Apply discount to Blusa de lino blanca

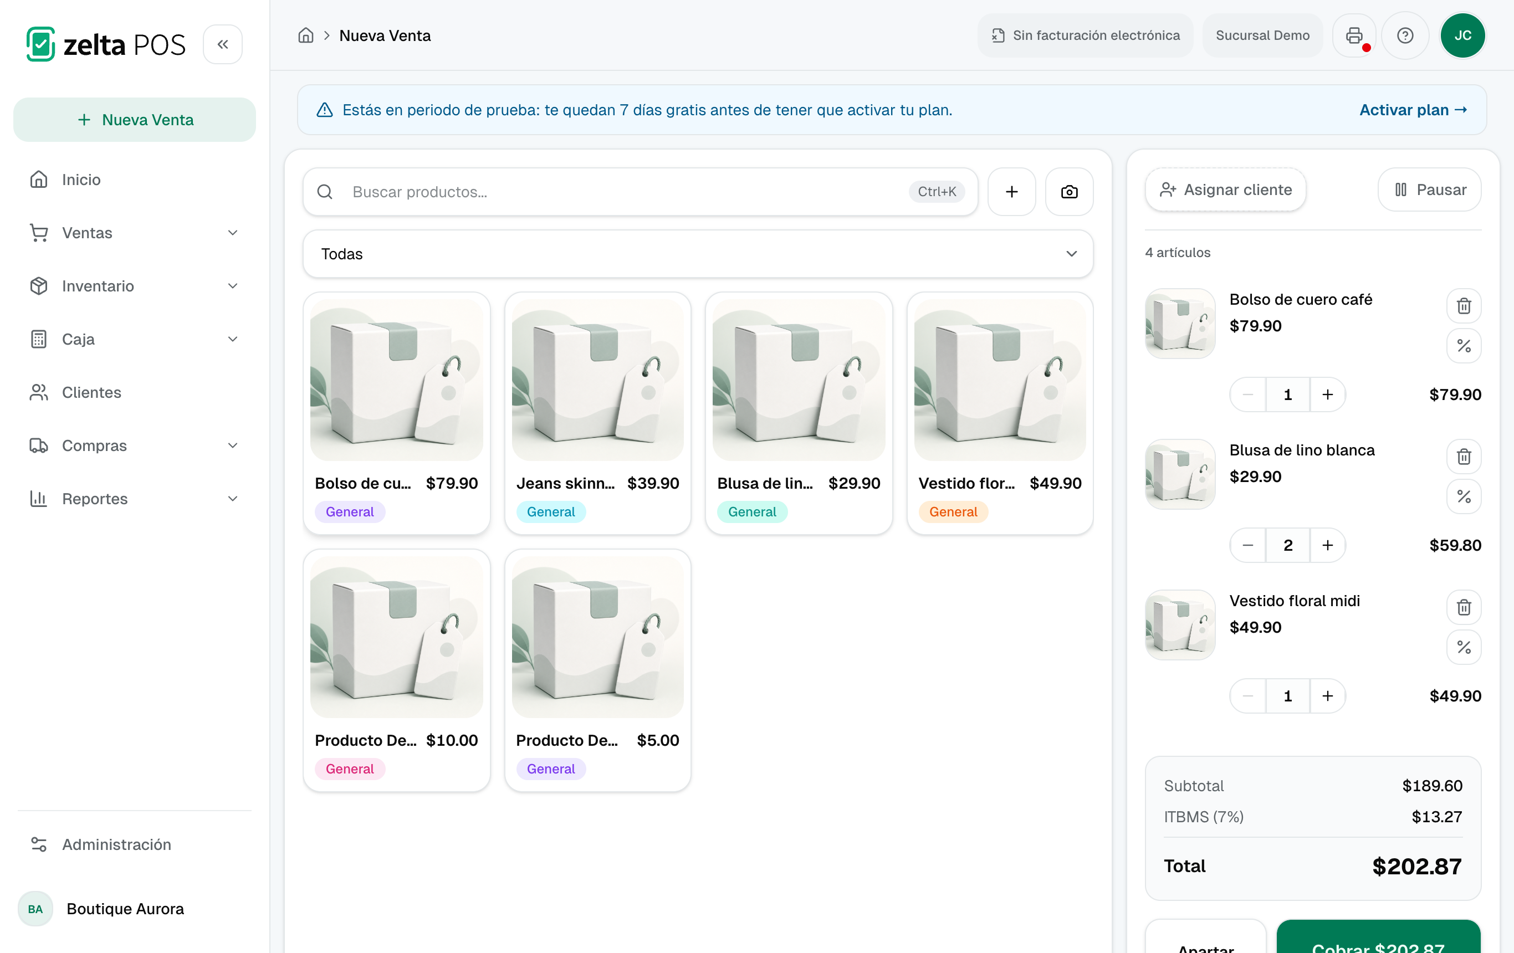tap(1464, 496)
